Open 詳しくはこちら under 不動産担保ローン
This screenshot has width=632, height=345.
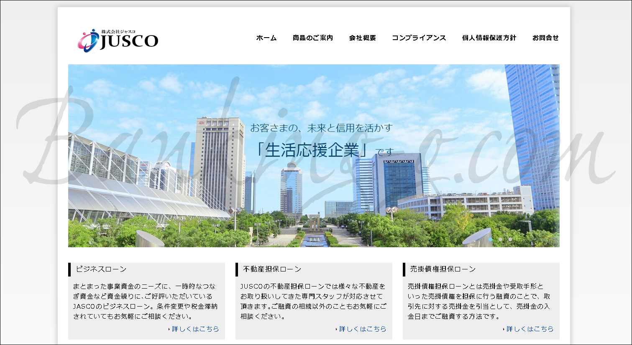click(363, 329)
